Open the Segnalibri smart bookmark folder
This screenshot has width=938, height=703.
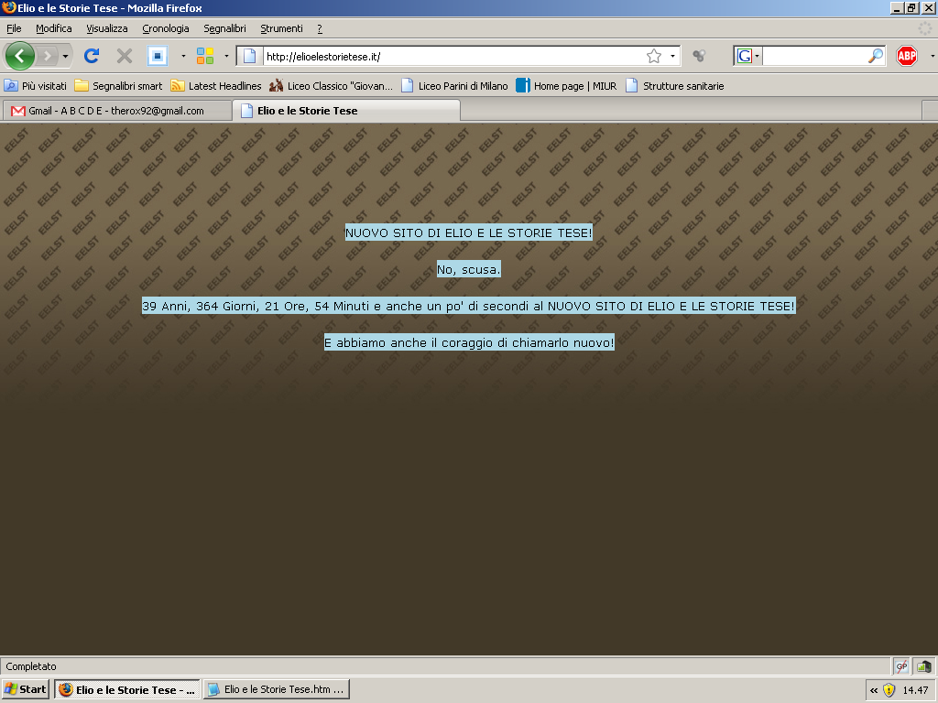click(118, 85)
